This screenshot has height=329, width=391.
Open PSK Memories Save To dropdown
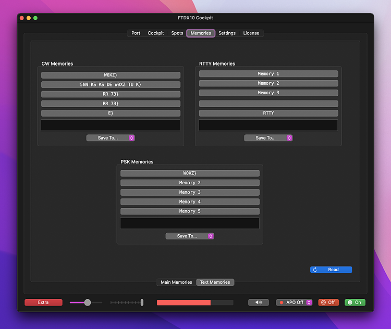tap(190, 236)
